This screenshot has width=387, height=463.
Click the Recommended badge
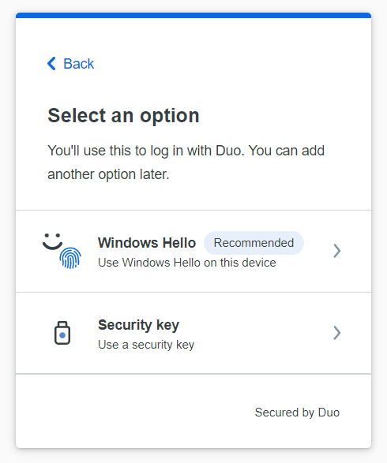click(254, 243)
